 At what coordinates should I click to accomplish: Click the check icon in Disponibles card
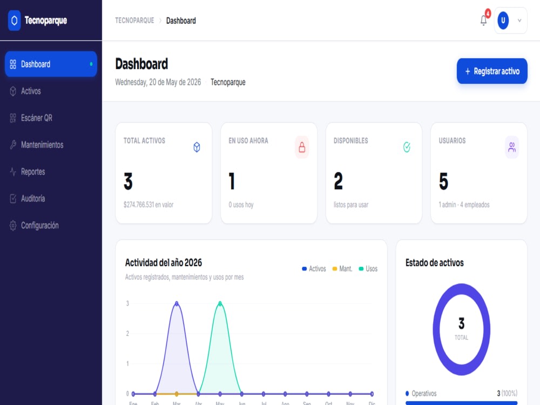407,147
